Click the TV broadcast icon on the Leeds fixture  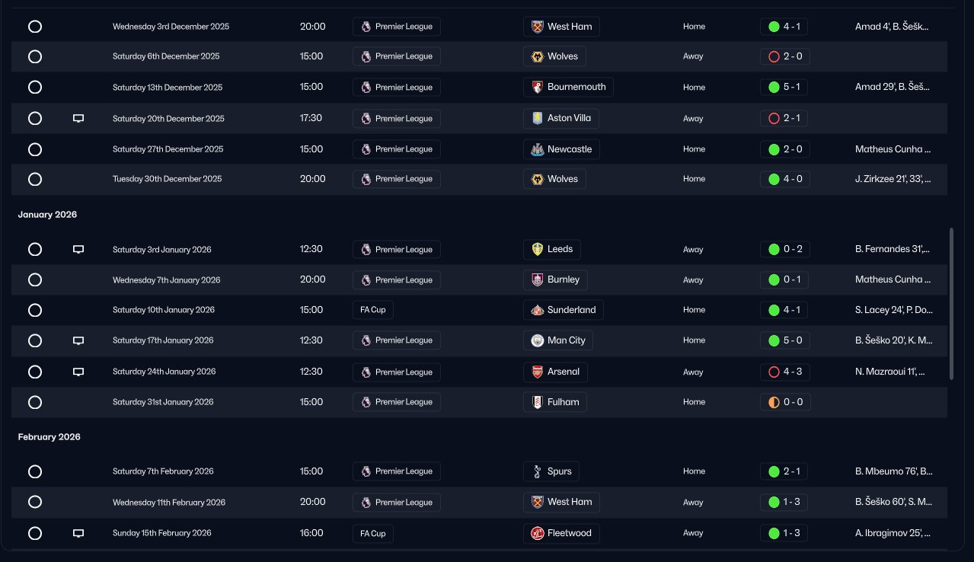(78, 249)
